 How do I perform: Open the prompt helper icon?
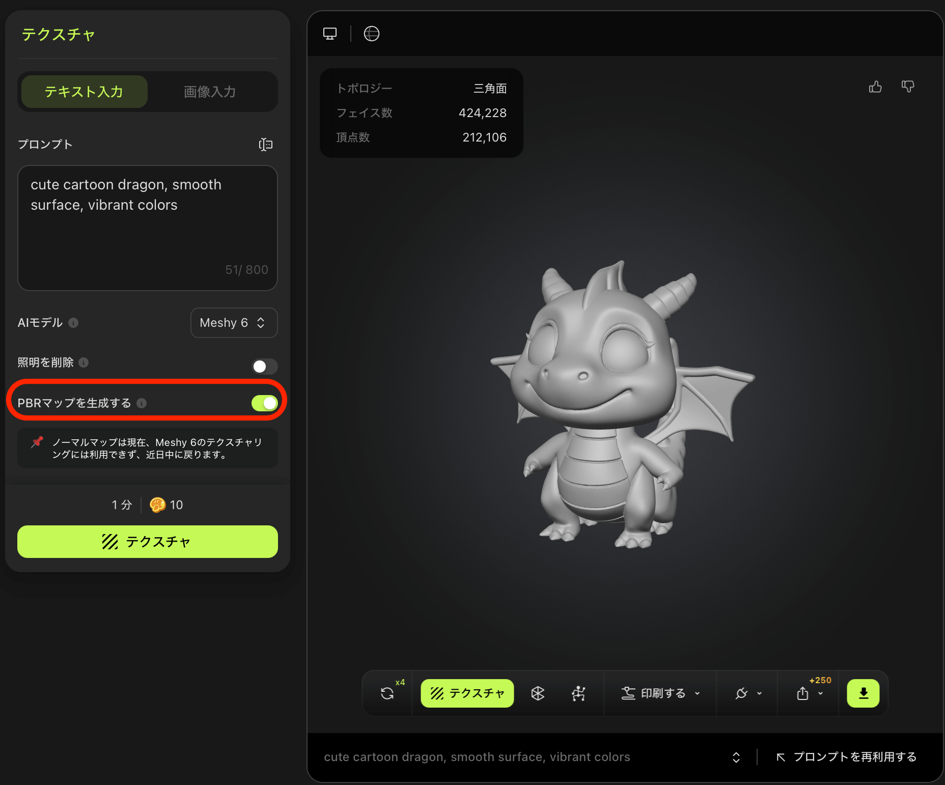(x=265, y=145)
